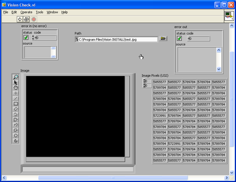
Task: Maximize the Vision Check.vi window
Action: tap(224, 5)
